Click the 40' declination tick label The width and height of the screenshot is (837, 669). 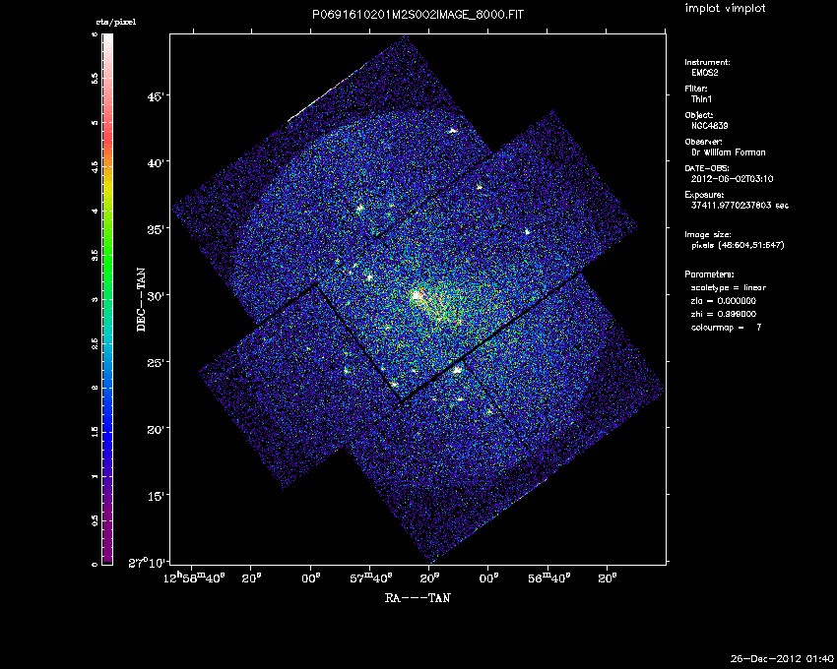click(x=157, y=162)
